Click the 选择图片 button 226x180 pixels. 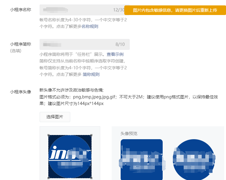[x=55, y=117]
